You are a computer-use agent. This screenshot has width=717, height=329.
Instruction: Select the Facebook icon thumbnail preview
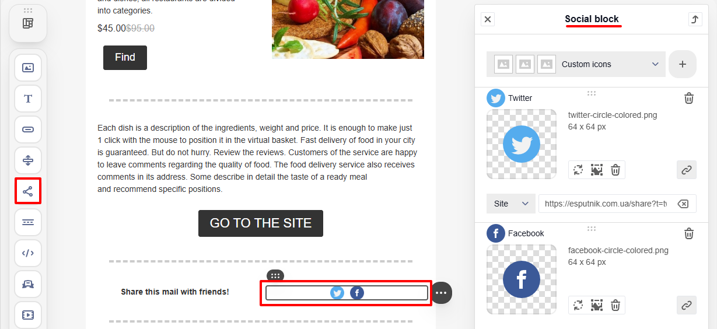[x=522, y=279]
